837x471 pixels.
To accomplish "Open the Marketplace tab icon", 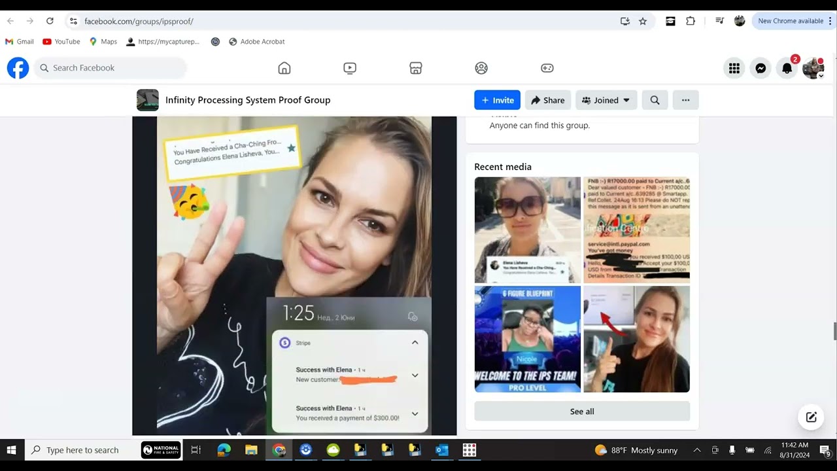I will tap(416, 68).
